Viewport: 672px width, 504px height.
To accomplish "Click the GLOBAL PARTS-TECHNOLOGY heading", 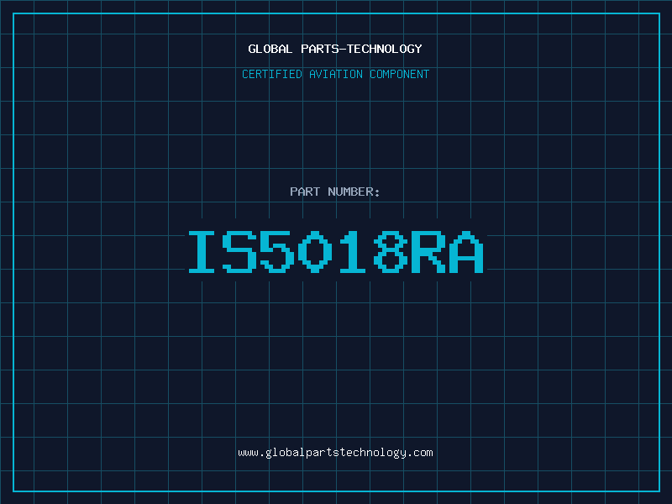I will [335, 49].
